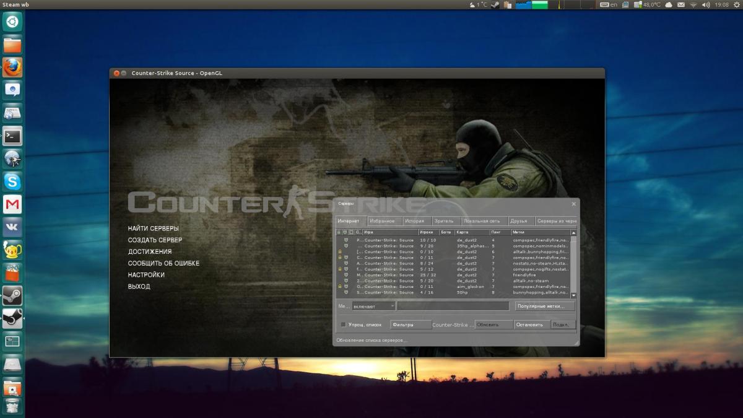Open Firefox from the Ubuntu launcher

pos(12,67)
